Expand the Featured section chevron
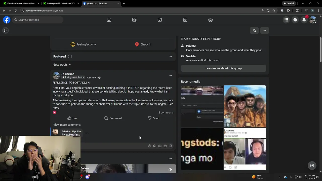Image resolution: width=322 pixels, height=181 pixels. [171, 57]
